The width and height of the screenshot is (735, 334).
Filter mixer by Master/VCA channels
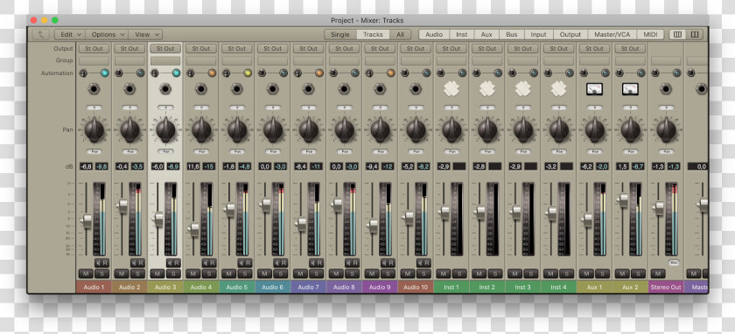click(612, 34)
